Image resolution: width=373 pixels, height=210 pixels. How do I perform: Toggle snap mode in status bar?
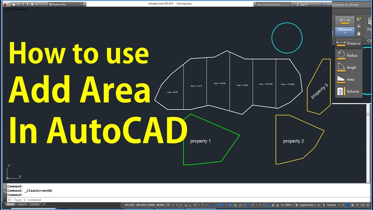(x=173, y=205)
